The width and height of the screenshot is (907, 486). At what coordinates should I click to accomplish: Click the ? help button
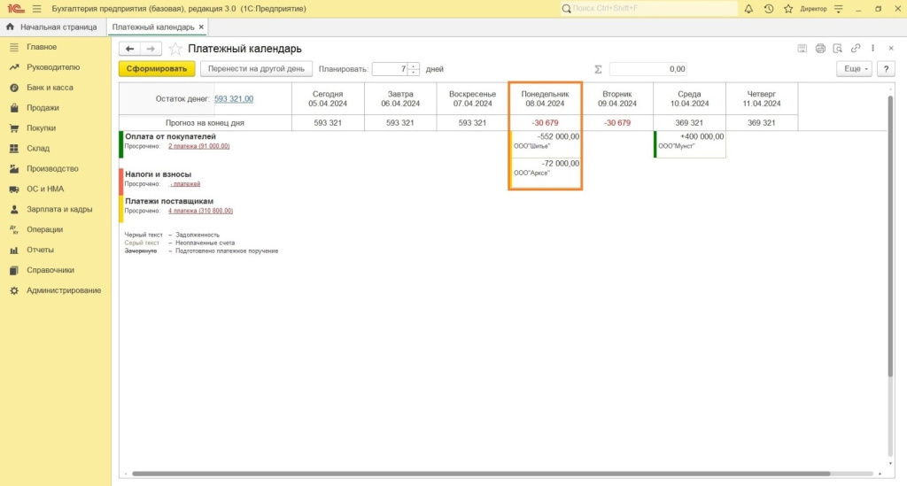[x=885, y=69]
